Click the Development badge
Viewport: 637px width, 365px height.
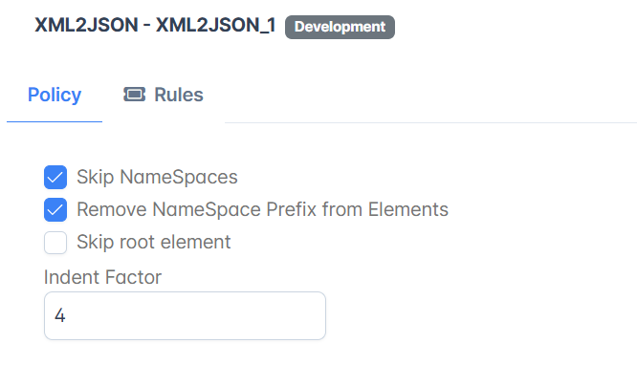pos(340,27)
